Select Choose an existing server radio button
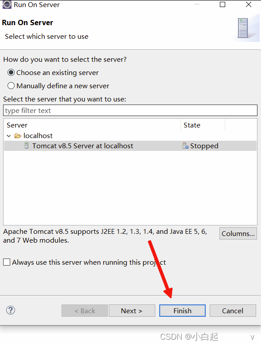This screenshot has width=261, height=345. point(11,73)
